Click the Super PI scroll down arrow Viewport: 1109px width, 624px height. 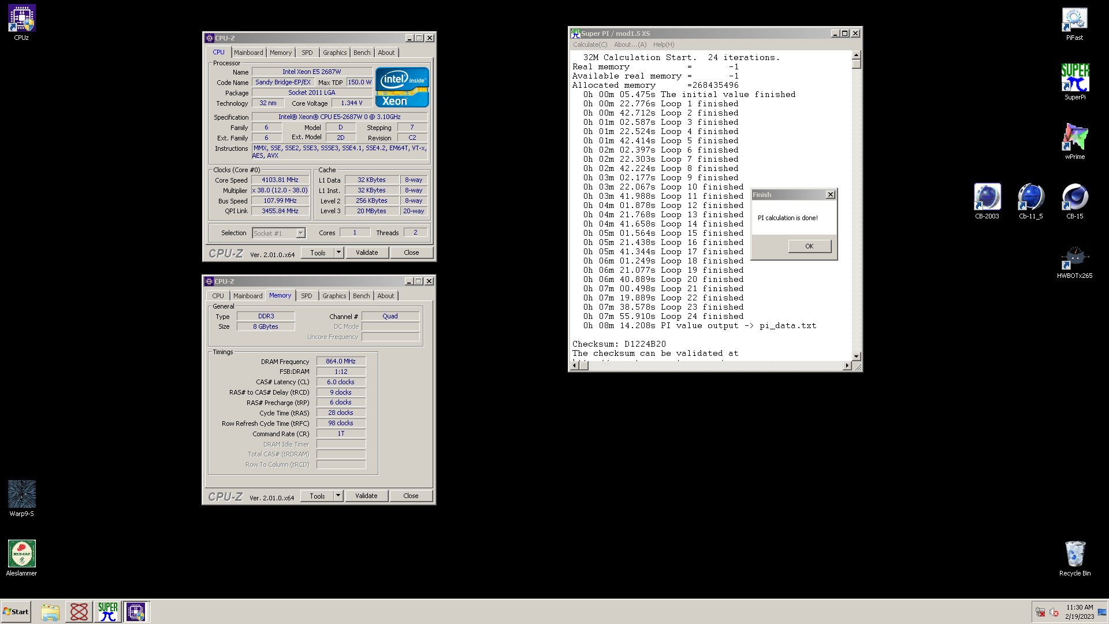[x=857, y=356]
